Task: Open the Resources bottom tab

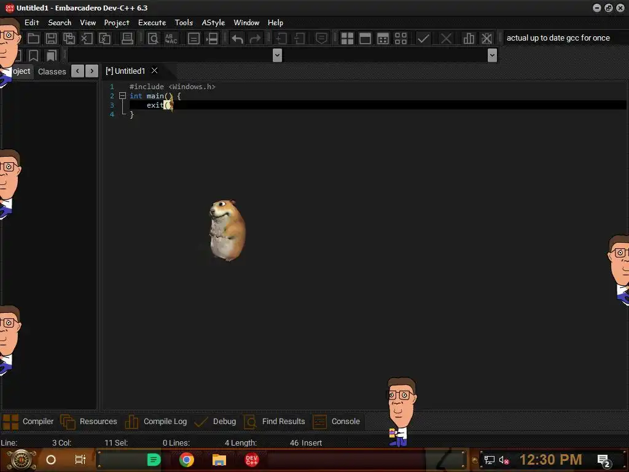Action: [x=88, y=422]
